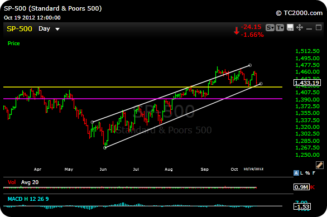Click the 1,390.00 price axis label
This screenshot has width=327, height=217.
307,99
